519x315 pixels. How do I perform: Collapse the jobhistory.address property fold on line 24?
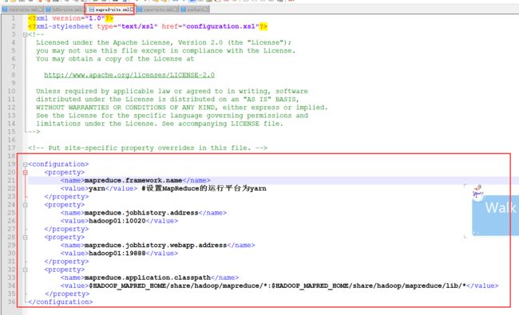tap(26, 205)
